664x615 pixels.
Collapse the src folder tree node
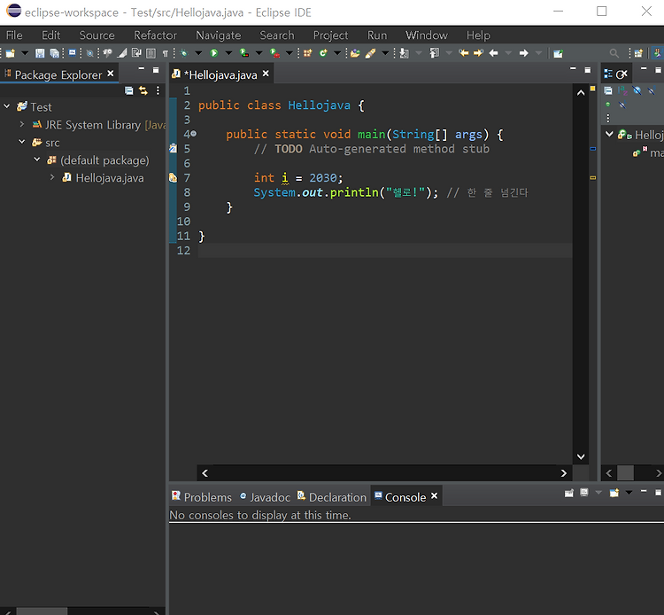[22, 143]
